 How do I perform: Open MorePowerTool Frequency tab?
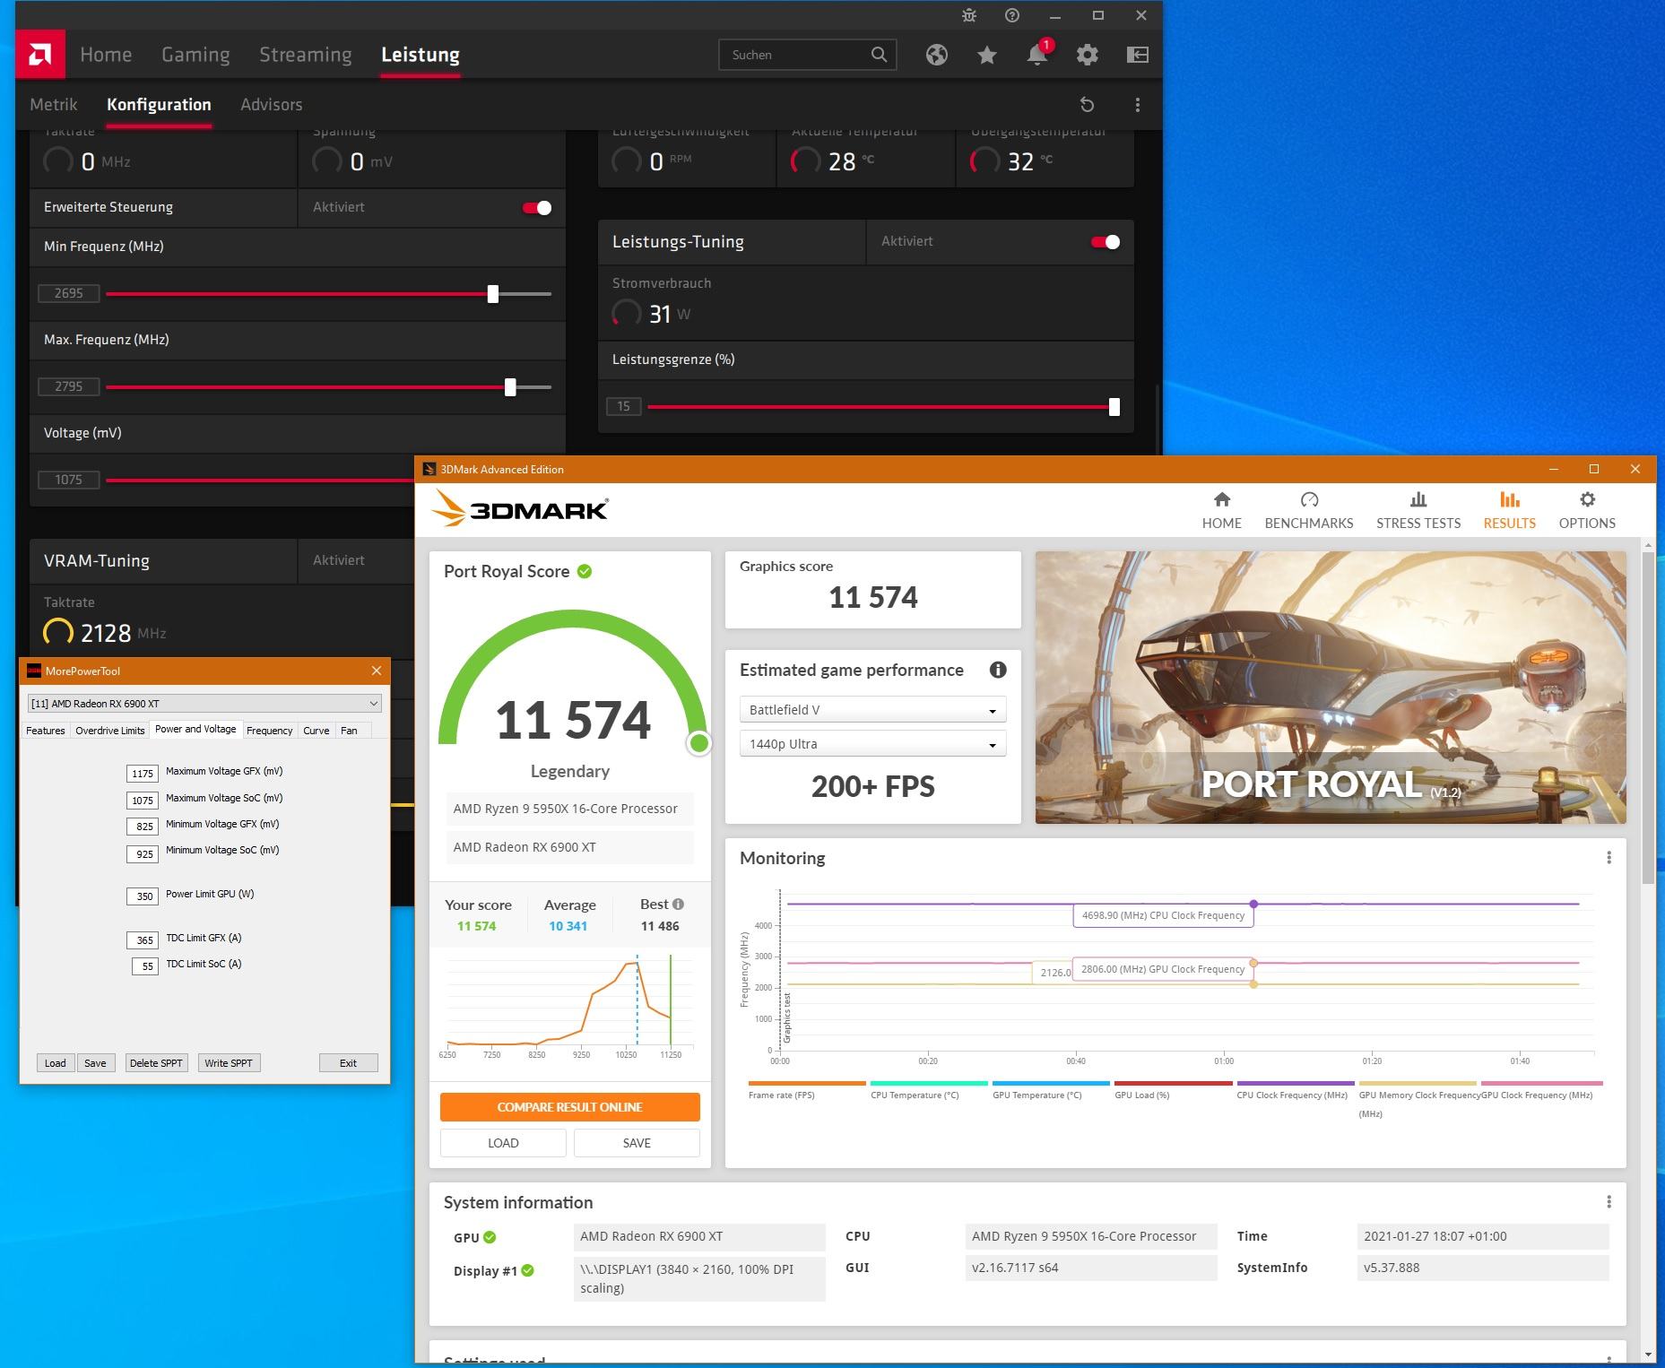[x=270, y=731]
